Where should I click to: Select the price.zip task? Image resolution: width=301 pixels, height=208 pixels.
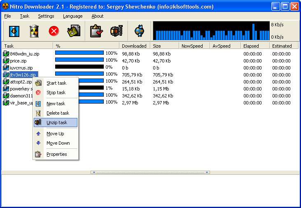point(18,61)
